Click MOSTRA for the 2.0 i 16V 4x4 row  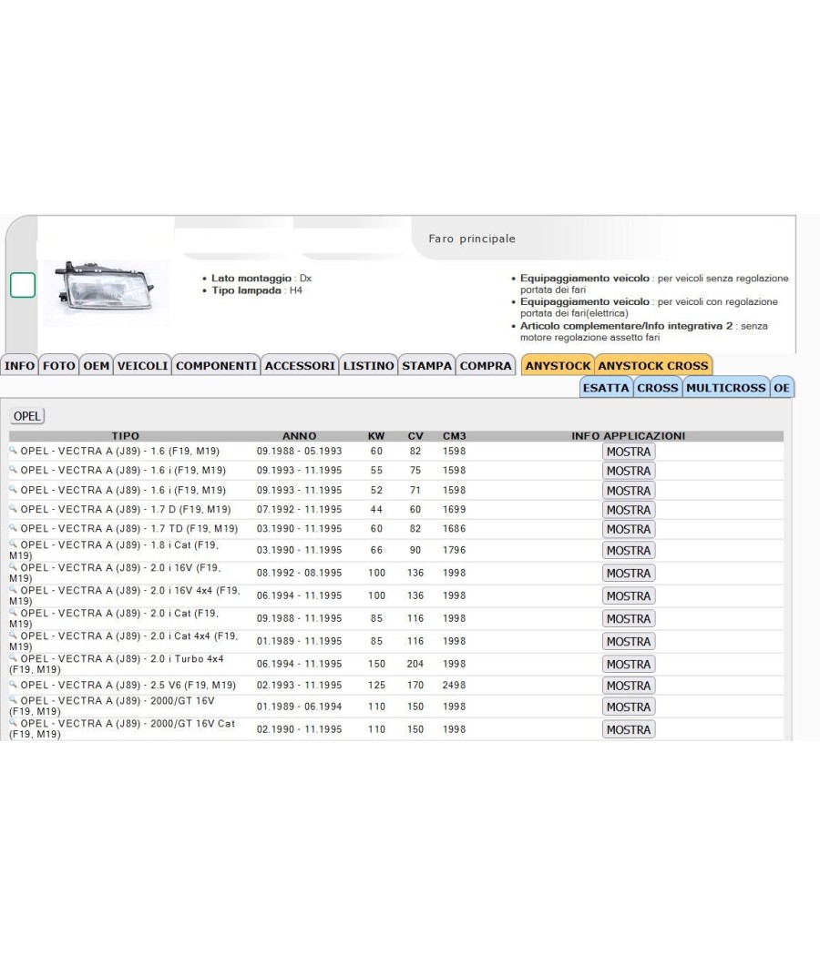pos(629,595)
